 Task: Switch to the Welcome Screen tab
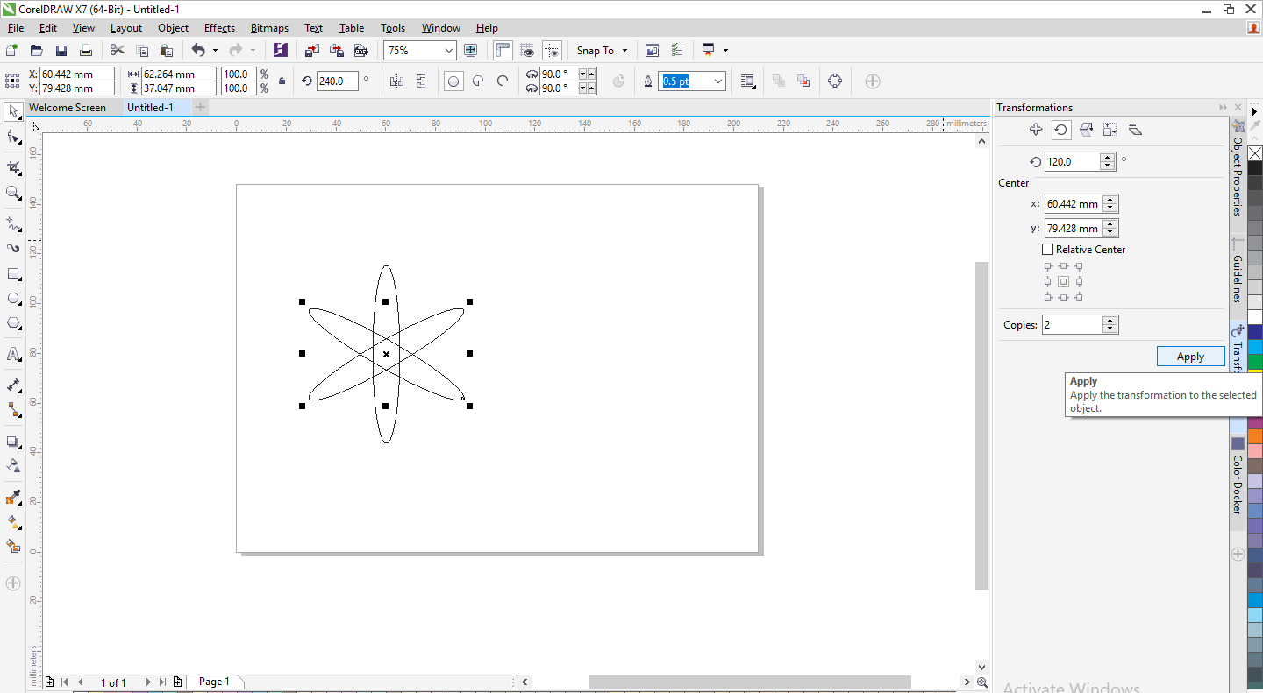(68, 108)
